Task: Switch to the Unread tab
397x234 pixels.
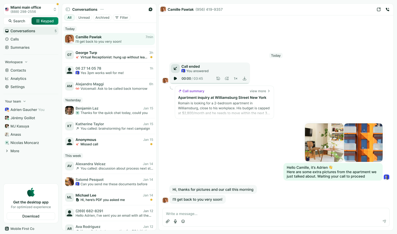Action: [x=84, y=18]
